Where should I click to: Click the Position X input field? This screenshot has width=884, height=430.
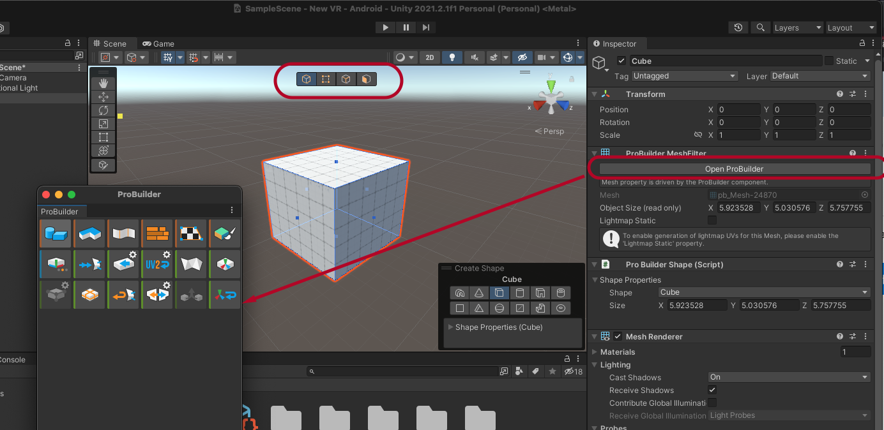(738, 110)
